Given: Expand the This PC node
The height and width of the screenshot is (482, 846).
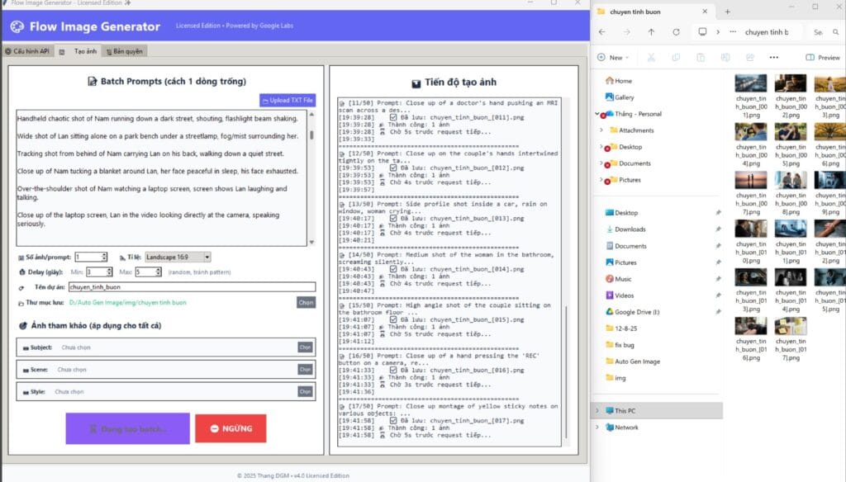Looking at the screenshot, I should (x=597, y=411).
